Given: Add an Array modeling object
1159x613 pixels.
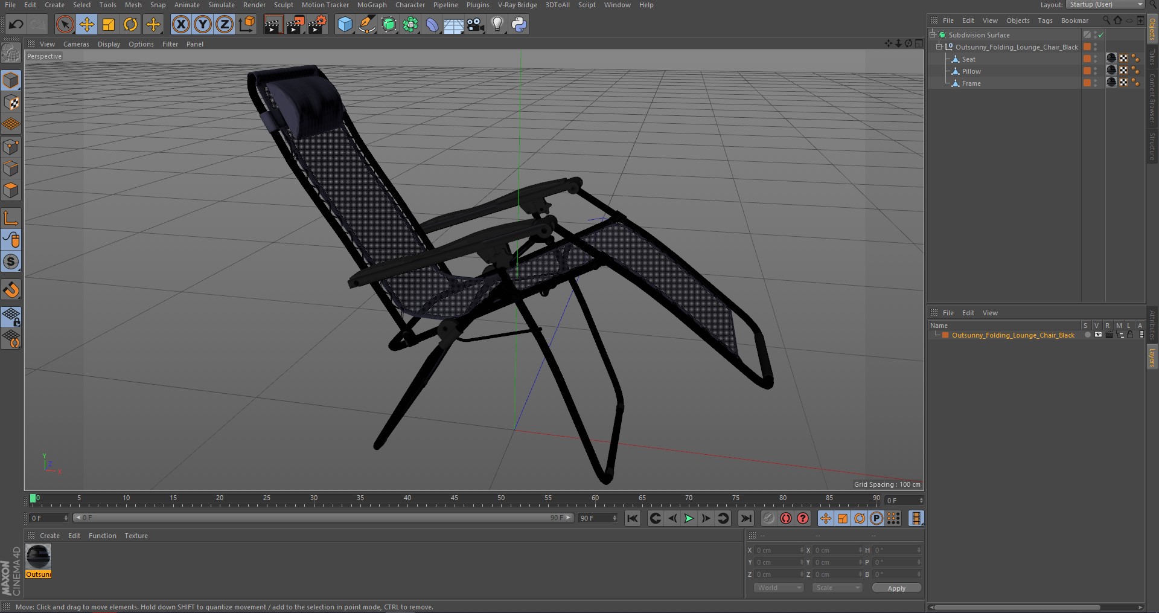Looking at the screenshot, I should [410, 25].
